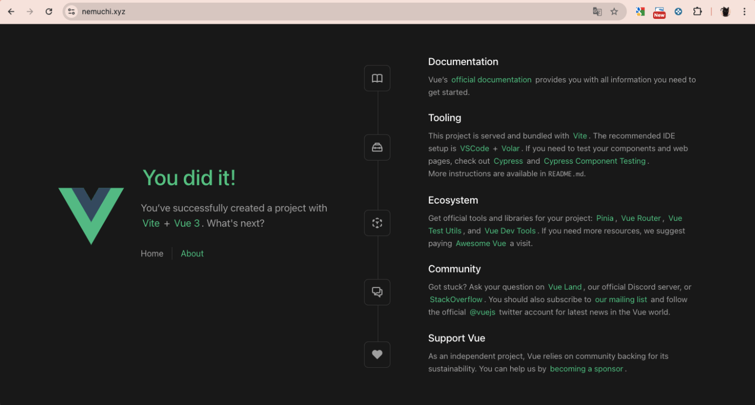This screenshot has height=405, width=755.
Task: Click the blue circular extension icon
Action: (678, 11)
